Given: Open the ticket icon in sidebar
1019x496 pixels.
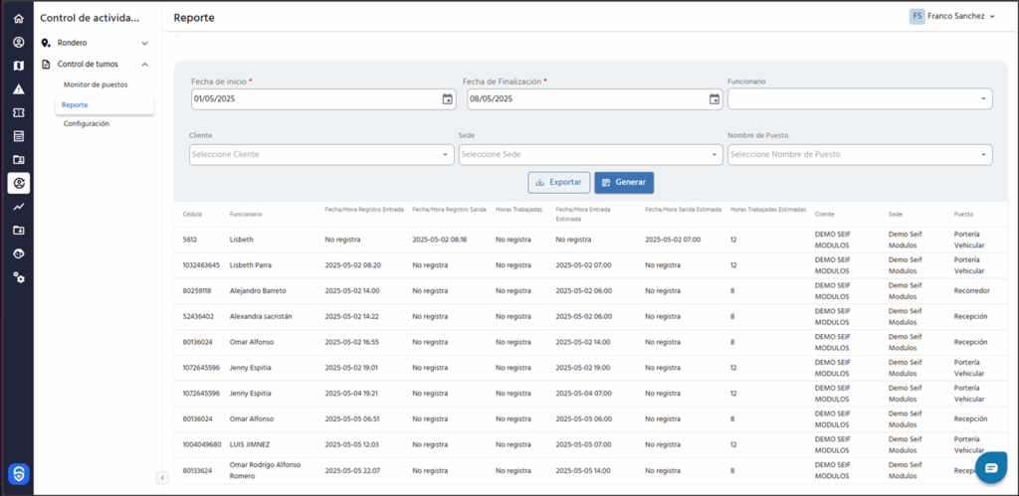Looking at the screenshot, I should point(18,112).
